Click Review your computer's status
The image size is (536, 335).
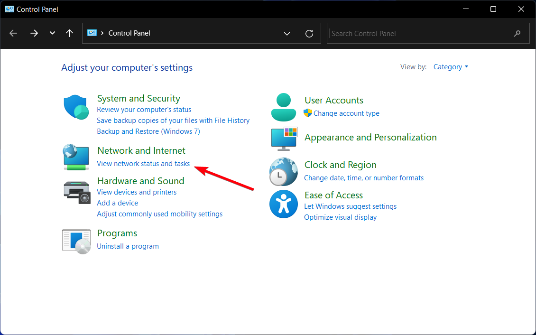(144, 110)
